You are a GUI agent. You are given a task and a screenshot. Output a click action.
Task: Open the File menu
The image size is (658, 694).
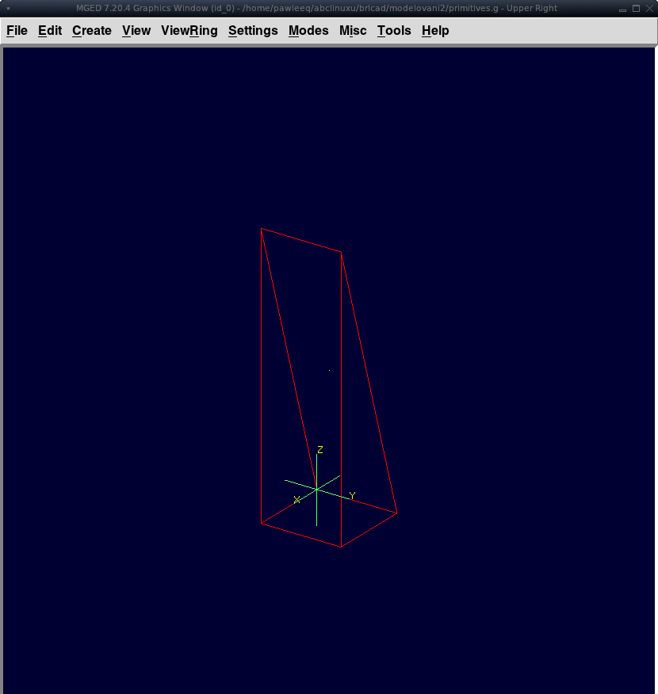[x=17, y=31]
